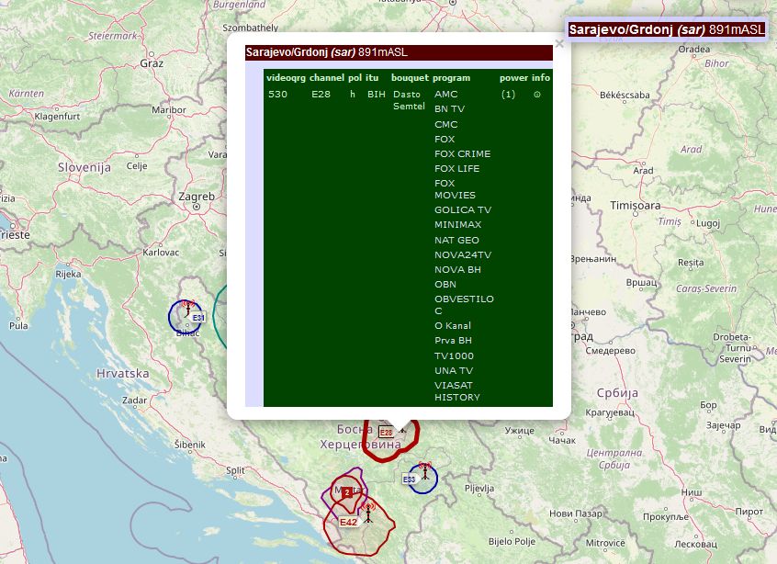Select the NAT GEO program entry
The image size is (777, 564).
[456, 240]
